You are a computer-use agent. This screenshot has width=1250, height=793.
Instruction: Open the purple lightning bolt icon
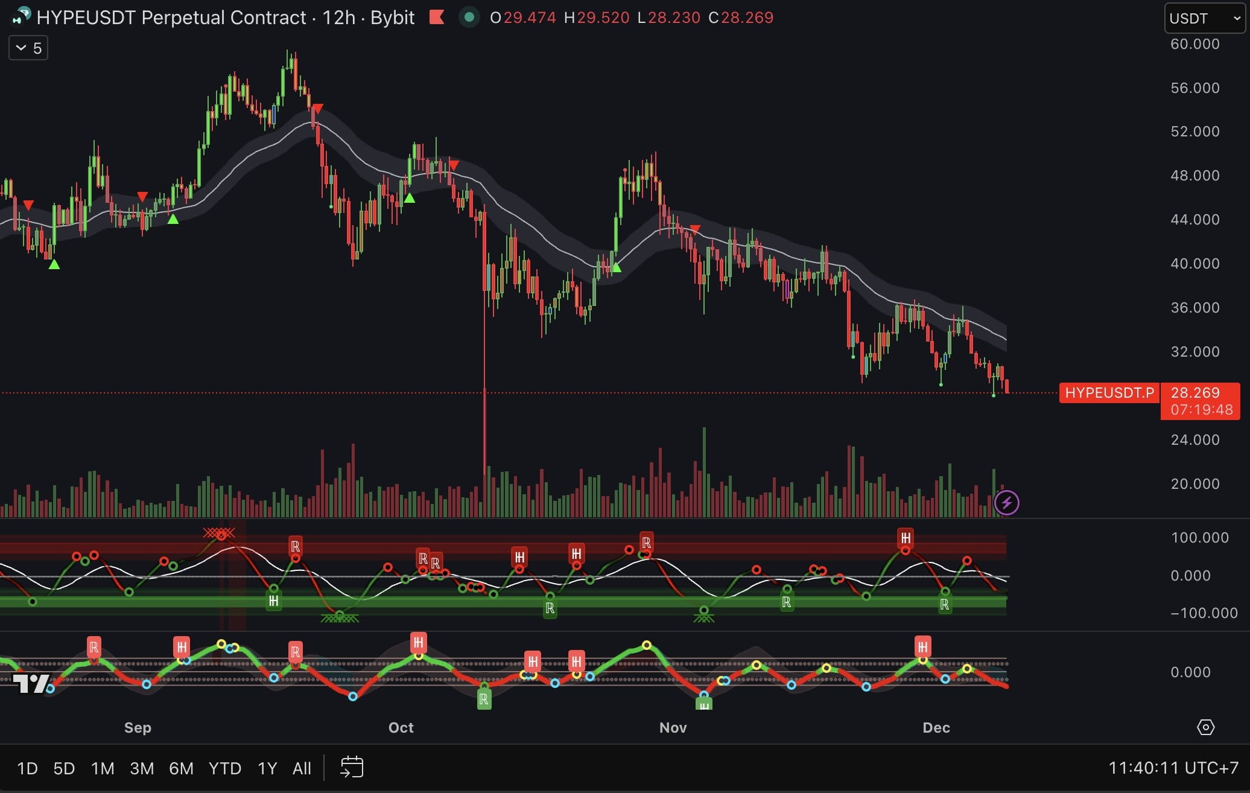1006,503
